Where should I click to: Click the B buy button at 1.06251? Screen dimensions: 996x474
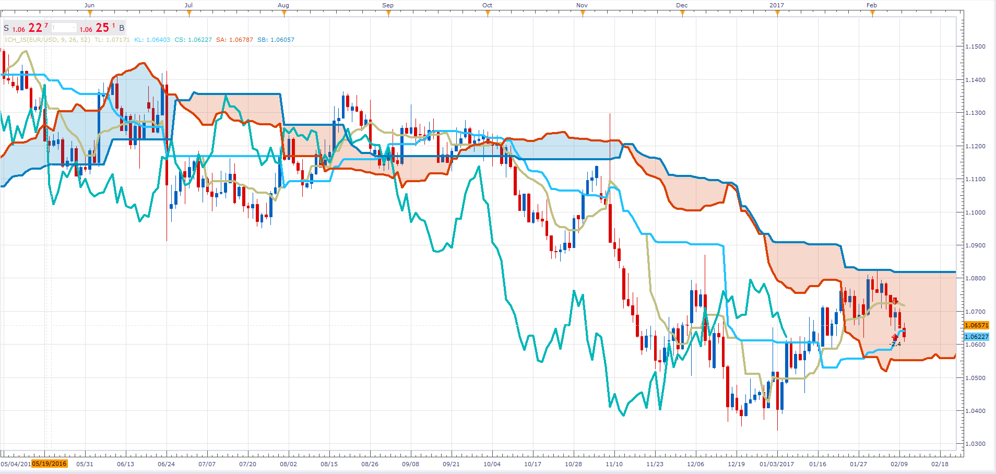click(x=102, y=28)
